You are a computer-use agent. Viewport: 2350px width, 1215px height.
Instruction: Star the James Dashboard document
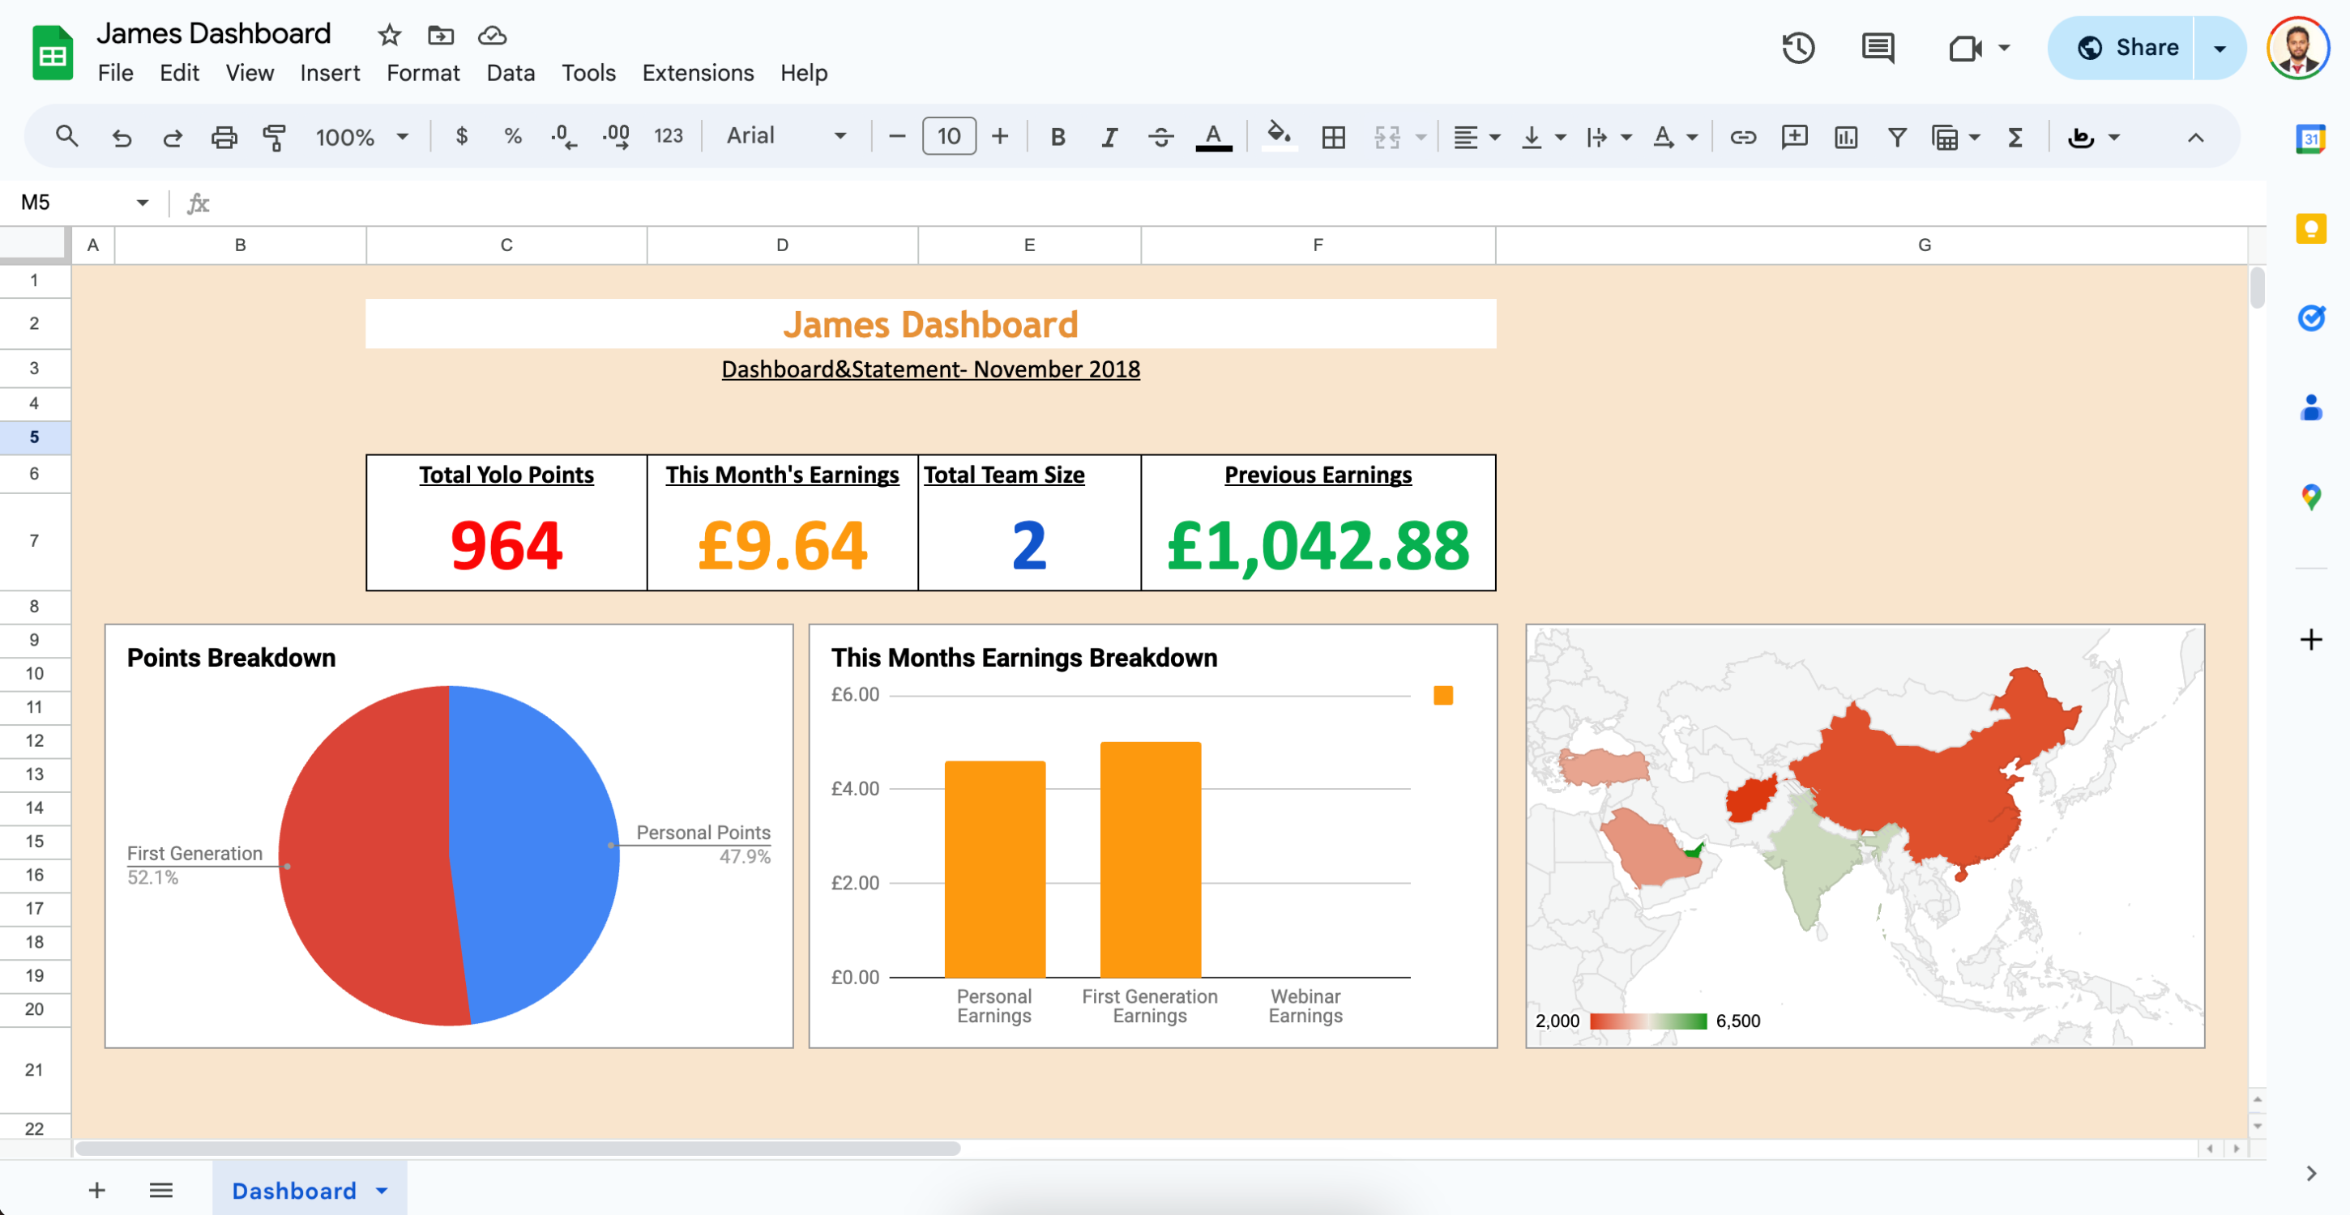pyautogui.click(x=390, y=35)
